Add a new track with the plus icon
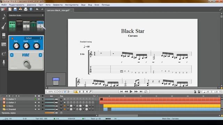 click(7, 96)
